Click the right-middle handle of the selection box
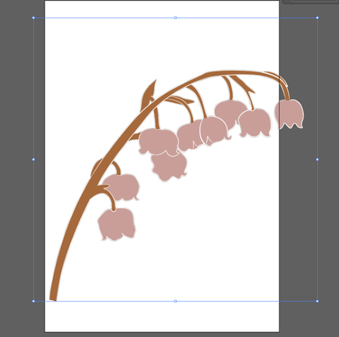 [x=317, y=159]
